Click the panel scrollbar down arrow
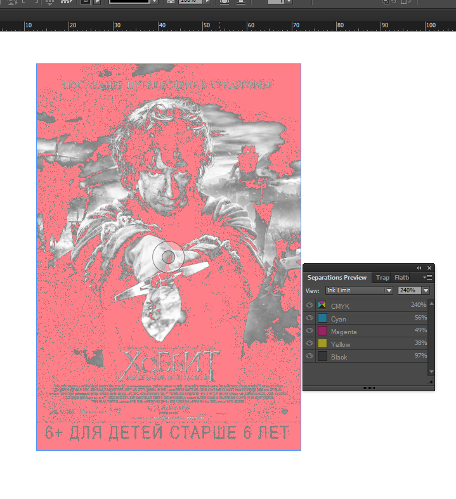 [431, 372]
